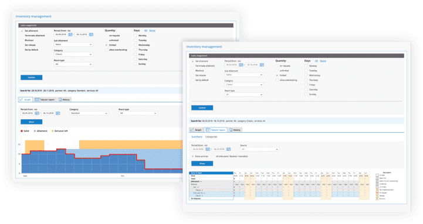Image resolution: width=423 pixels, height=224 pixels.
Task: Click the History page icon in front window
Action: tap(231, 130)
